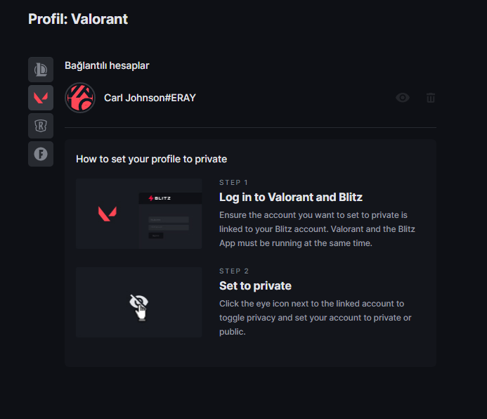Click the Blitz logo in the Step 1 illustration

coord(160,199)
